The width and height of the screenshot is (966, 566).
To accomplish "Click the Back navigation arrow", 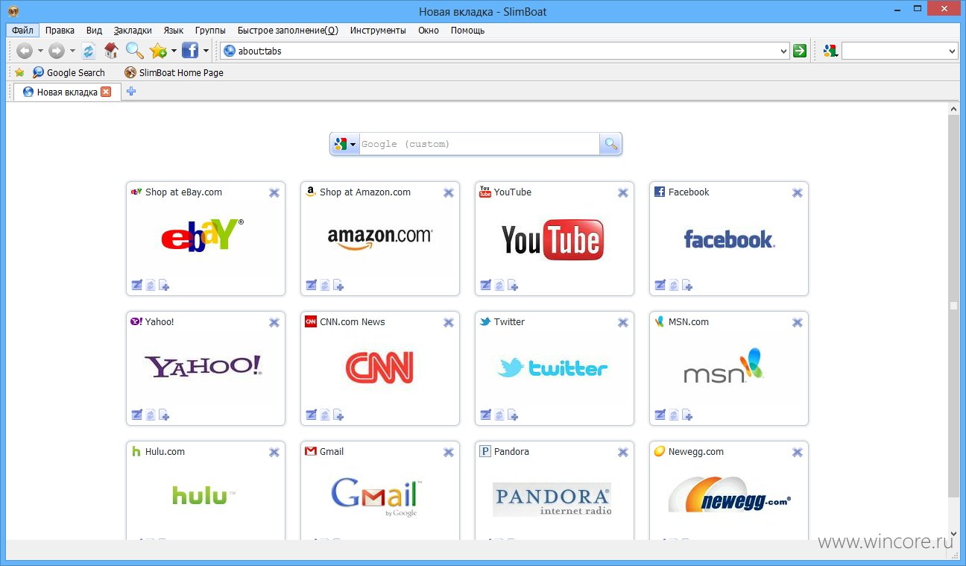I will 25,51.
